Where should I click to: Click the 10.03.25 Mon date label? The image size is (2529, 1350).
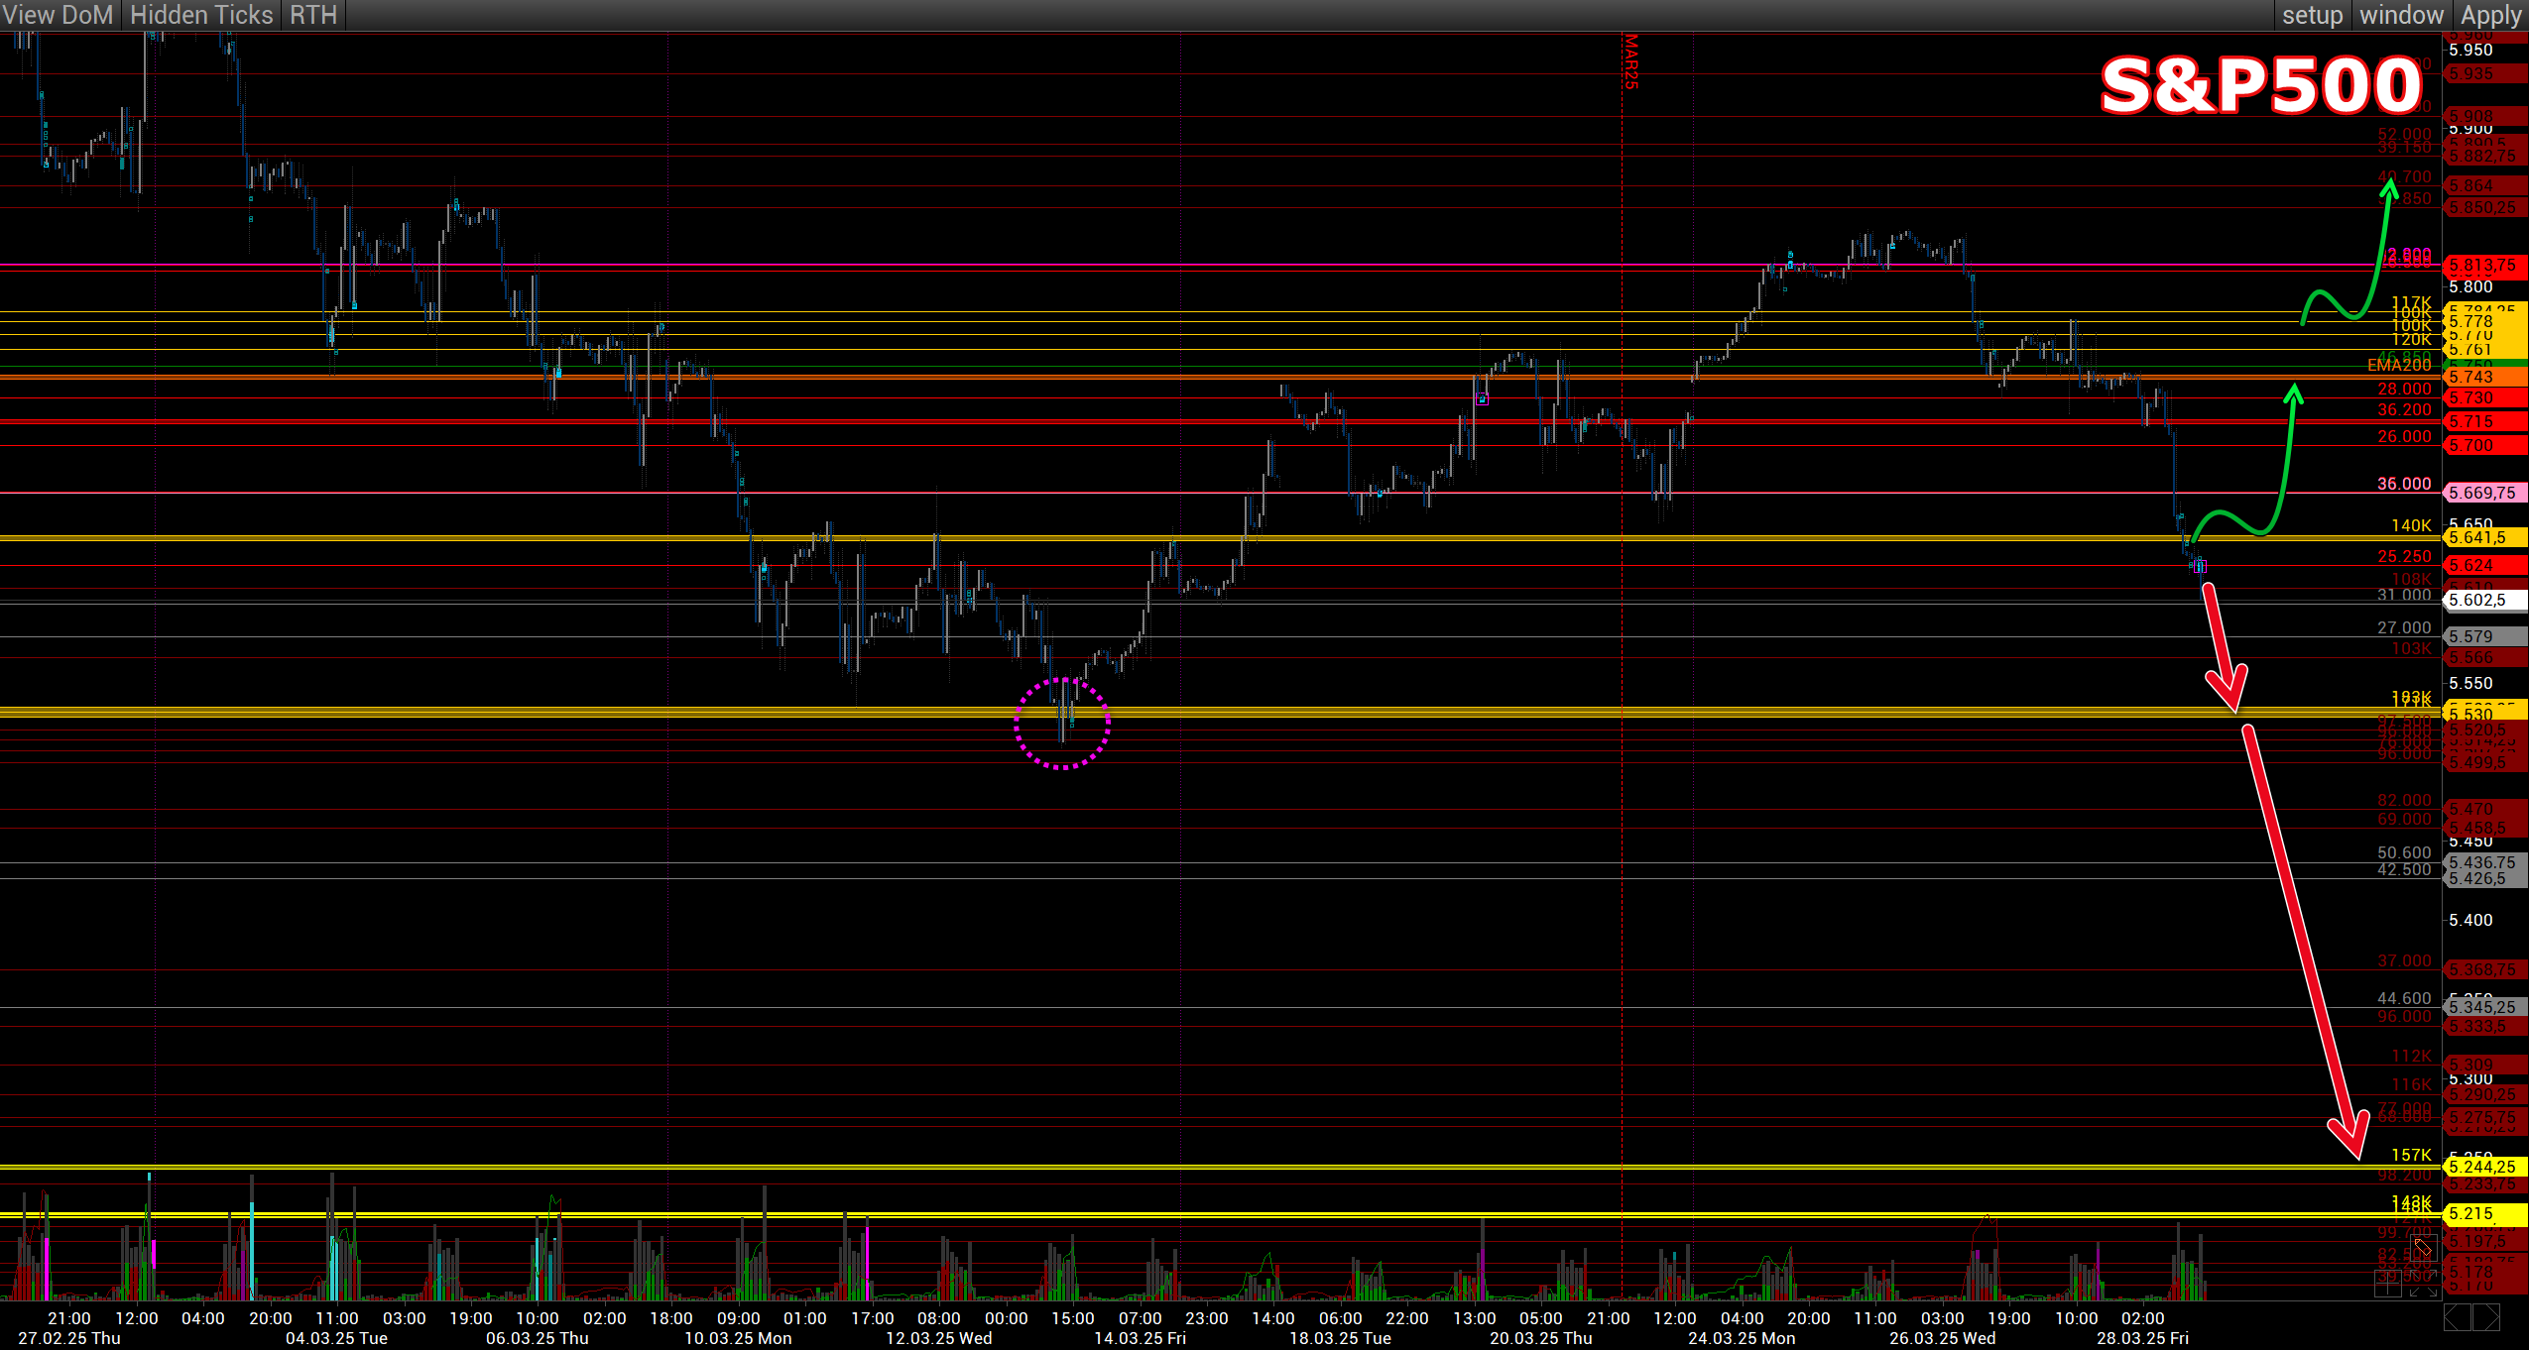tap(738, 1338)
